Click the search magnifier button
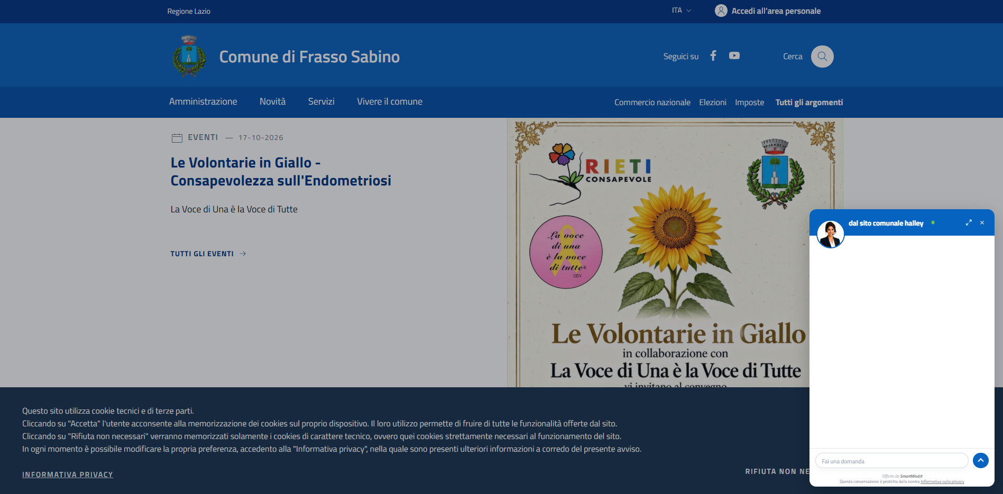Viewport: 1003px width, 494px height. 822,57
